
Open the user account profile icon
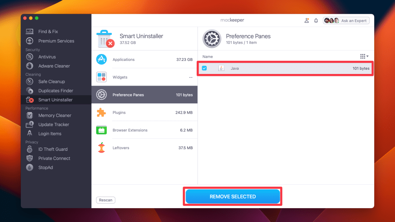click(x=307, y=21)
